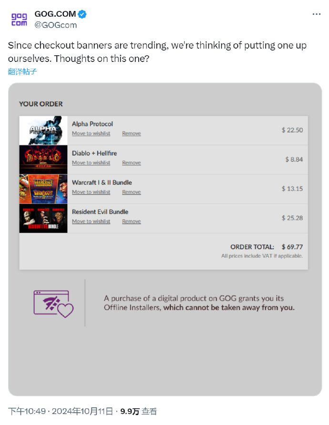This screenshot has width=329, height=425.
Task: Move Warcraft I & II Bundle to wishlist
Action: pyautogui.click(x=91, y=192)
